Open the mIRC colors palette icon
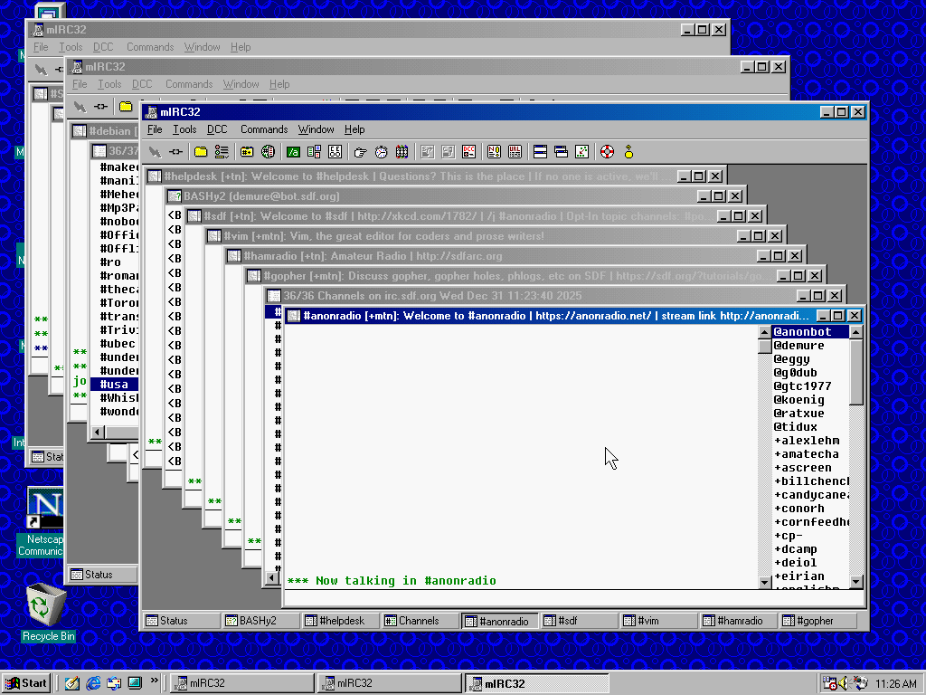 pos(402,152)
